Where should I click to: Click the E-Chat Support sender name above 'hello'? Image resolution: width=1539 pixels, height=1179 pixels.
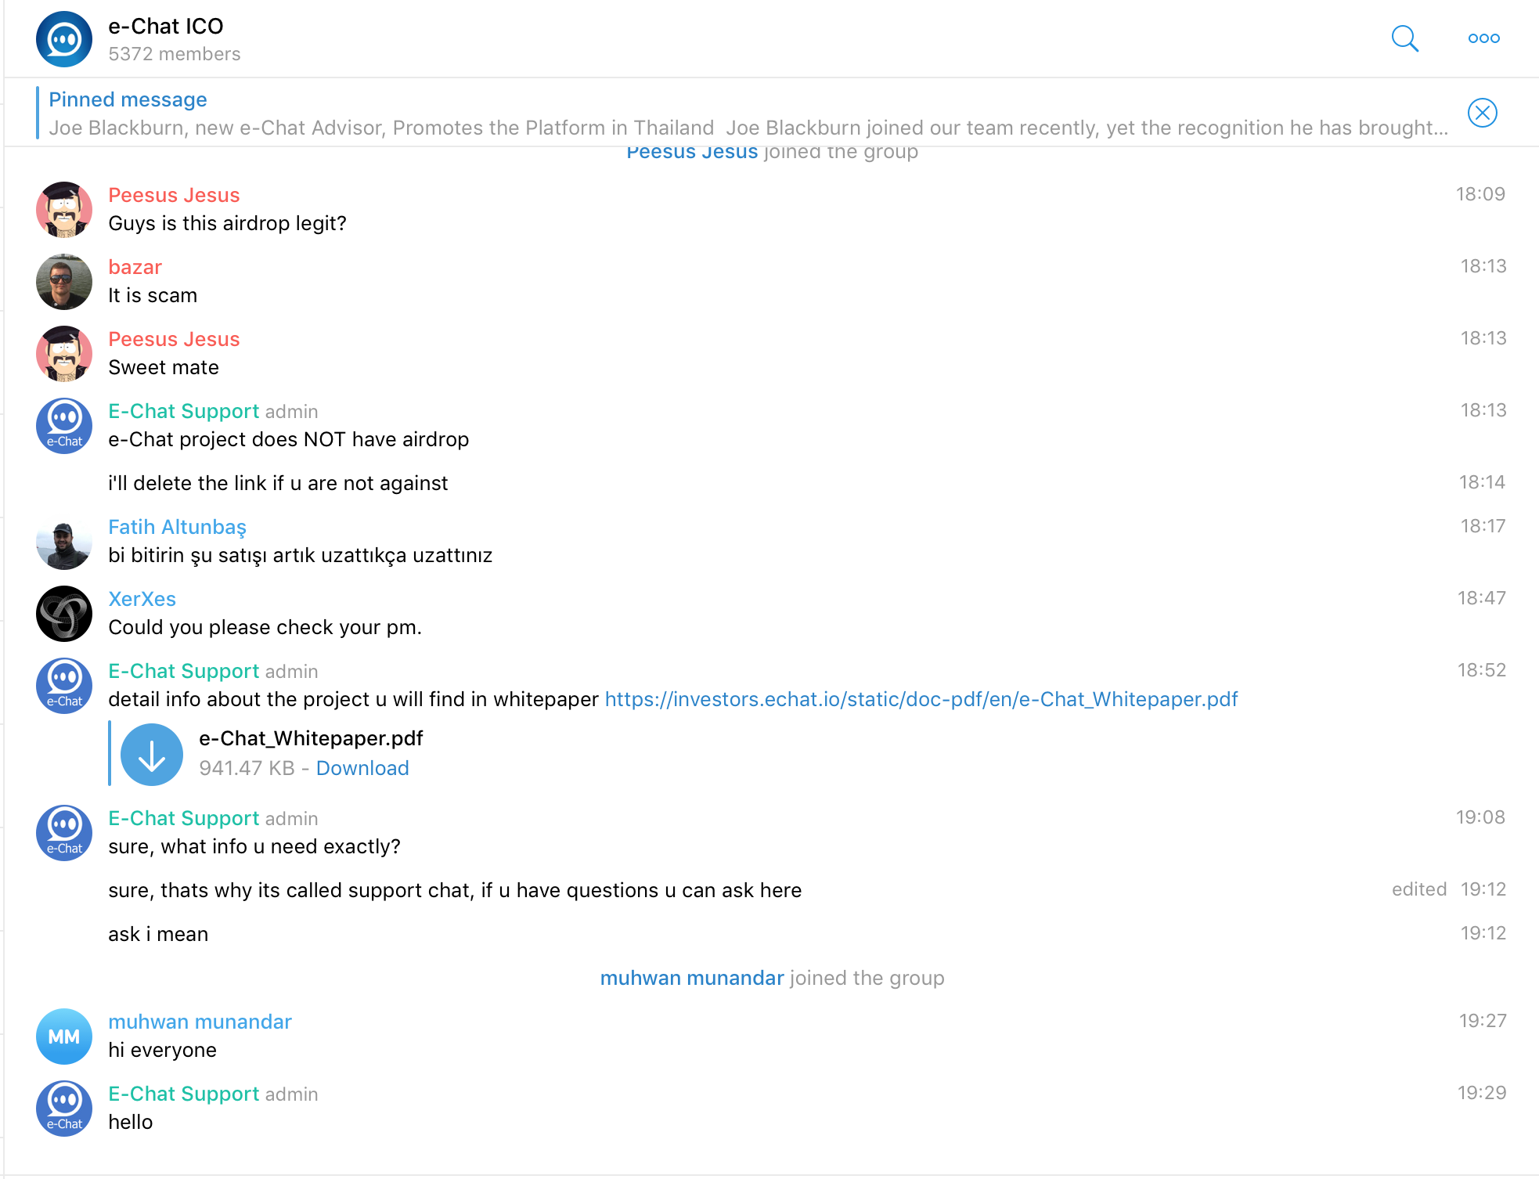tap(184, 1094)
